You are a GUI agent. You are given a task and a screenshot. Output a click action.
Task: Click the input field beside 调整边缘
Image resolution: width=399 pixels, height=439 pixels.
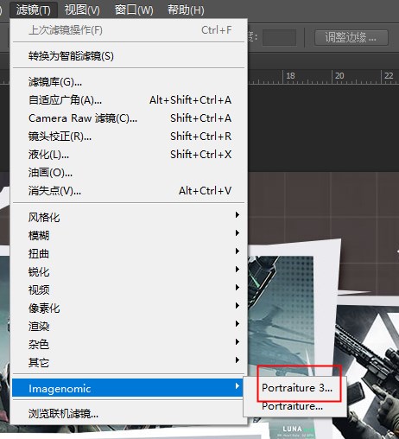click(279, 37)
